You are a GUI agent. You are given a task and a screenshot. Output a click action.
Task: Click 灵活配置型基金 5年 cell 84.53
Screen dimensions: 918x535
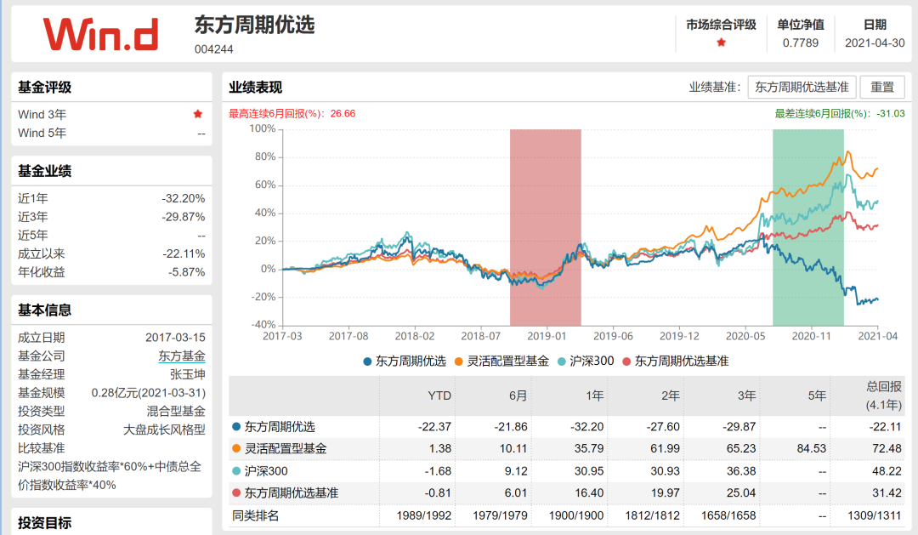812,448
